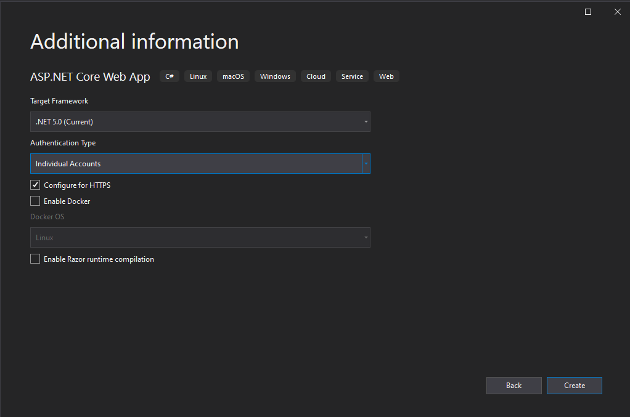
Task: Enable Razor runtime compilation
Action: coord(35,259)
